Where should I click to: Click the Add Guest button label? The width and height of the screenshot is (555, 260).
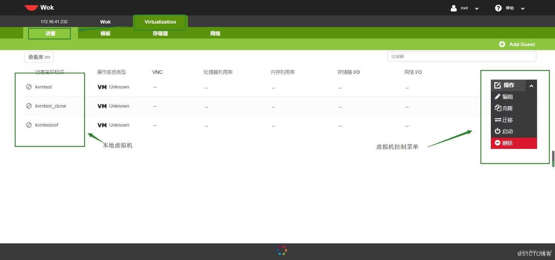click(522, 44)
